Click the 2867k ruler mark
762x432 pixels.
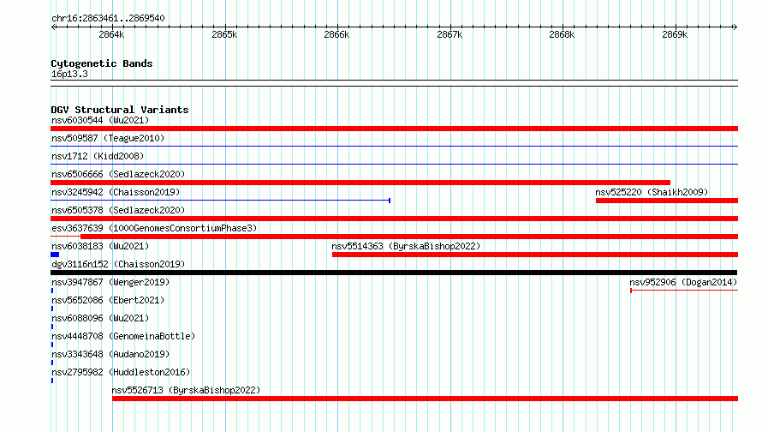coord(449,34)
